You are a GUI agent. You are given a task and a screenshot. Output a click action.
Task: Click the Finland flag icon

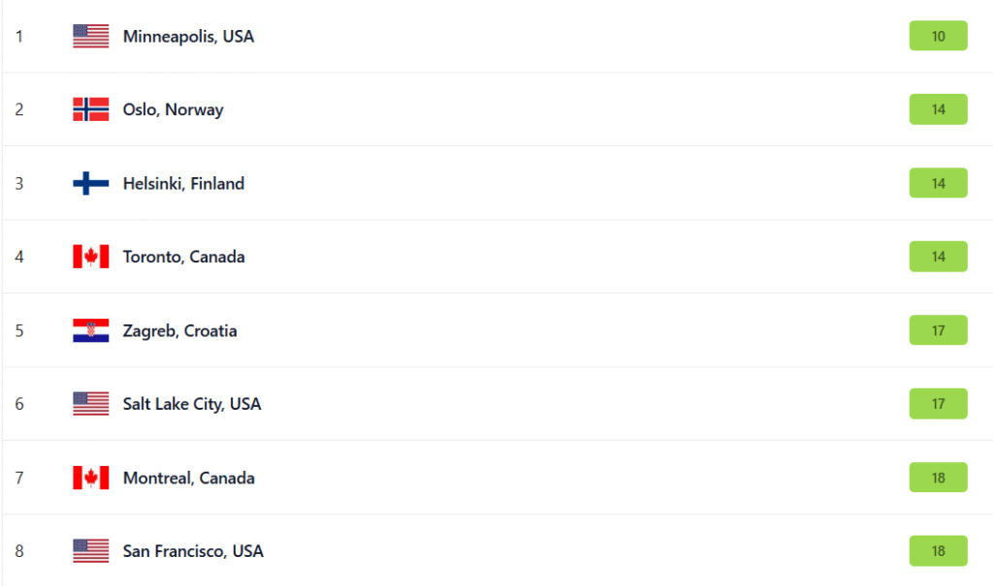point(90,183)
